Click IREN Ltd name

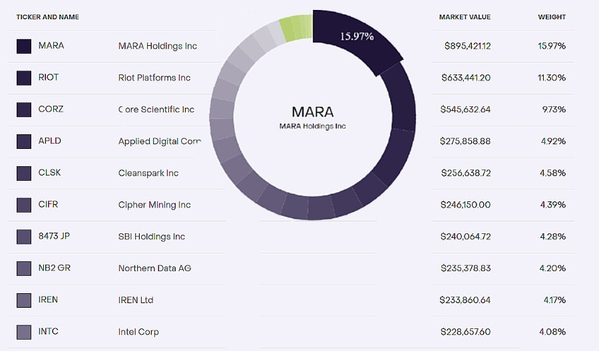click(x=136, y=300)
